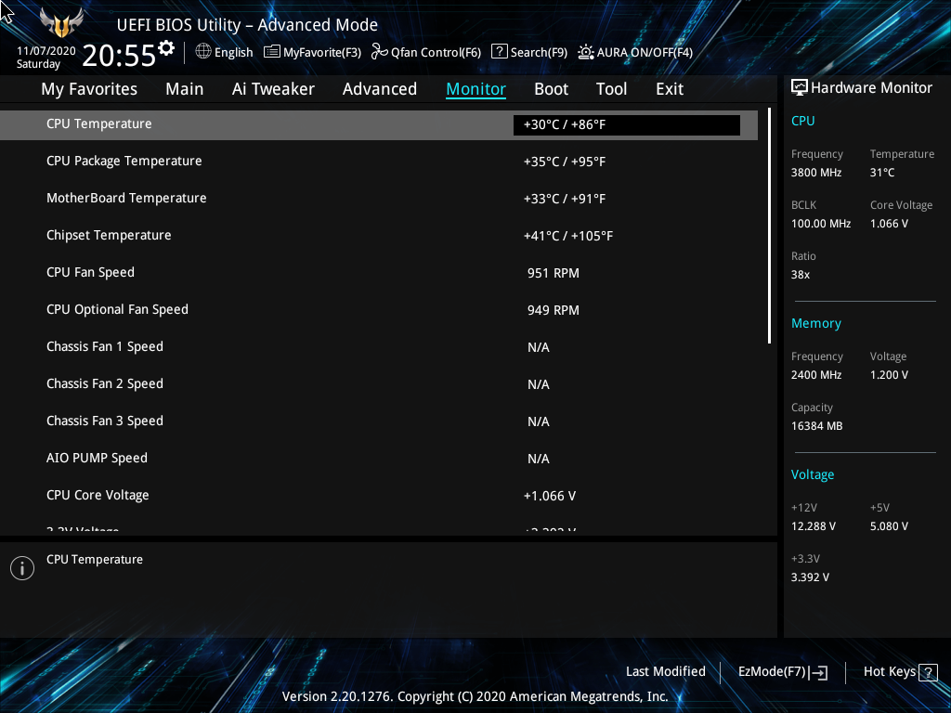The image size is (951, 713).
Task: Click the globe language icon
Action: (203, 52)
